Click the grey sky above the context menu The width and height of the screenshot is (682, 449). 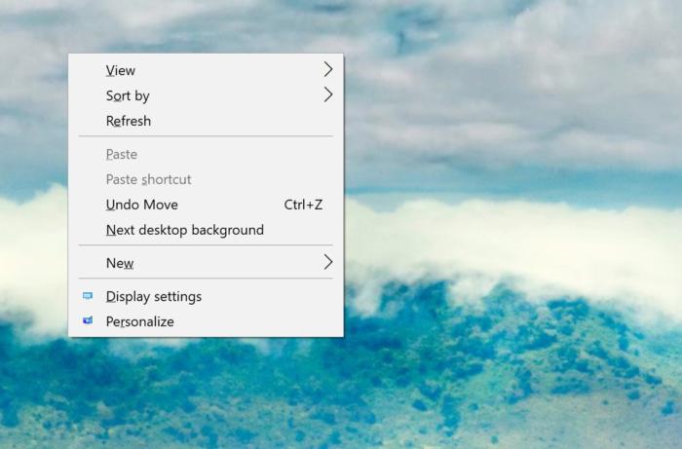click(x=195, y=24)
